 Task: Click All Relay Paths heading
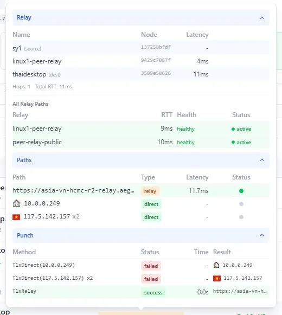point(30,104)
